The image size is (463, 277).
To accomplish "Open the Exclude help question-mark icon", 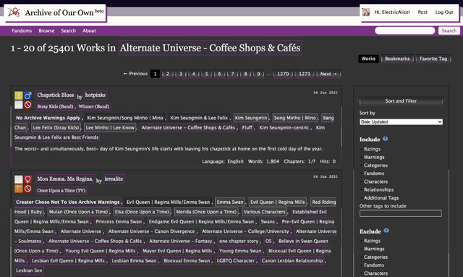I will coord(386,231).
